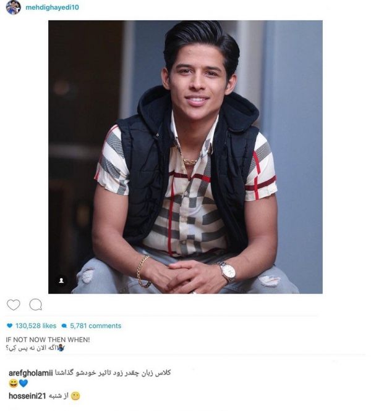Click the laughing emoji in arefgholamii's comment
Image resolution: width=371 pixels, height=411 pixels.
(x=13, y=383)
